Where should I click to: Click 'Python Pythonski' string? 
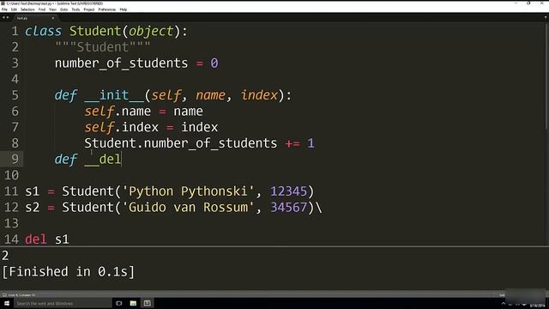(x=189, y=191)
